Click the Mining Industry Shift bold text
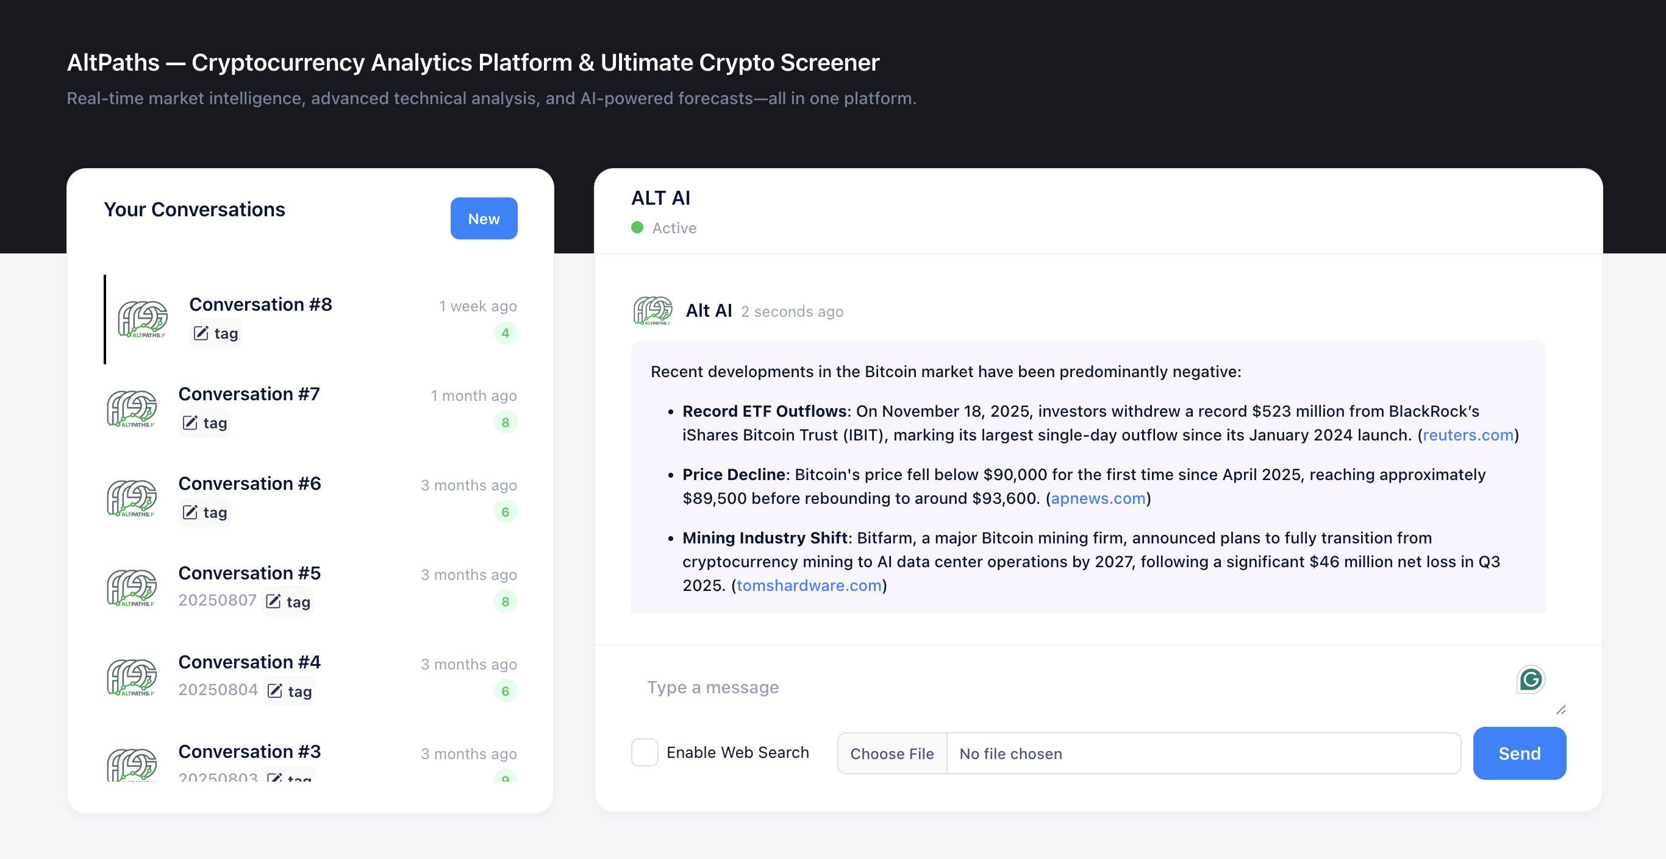The width and height of the screenshot is (1666, 859). click(x=765, y=539)
